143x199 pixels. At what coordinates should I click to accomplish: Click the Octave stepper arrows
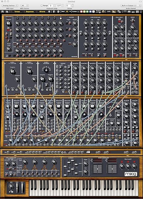coord(72,6)
